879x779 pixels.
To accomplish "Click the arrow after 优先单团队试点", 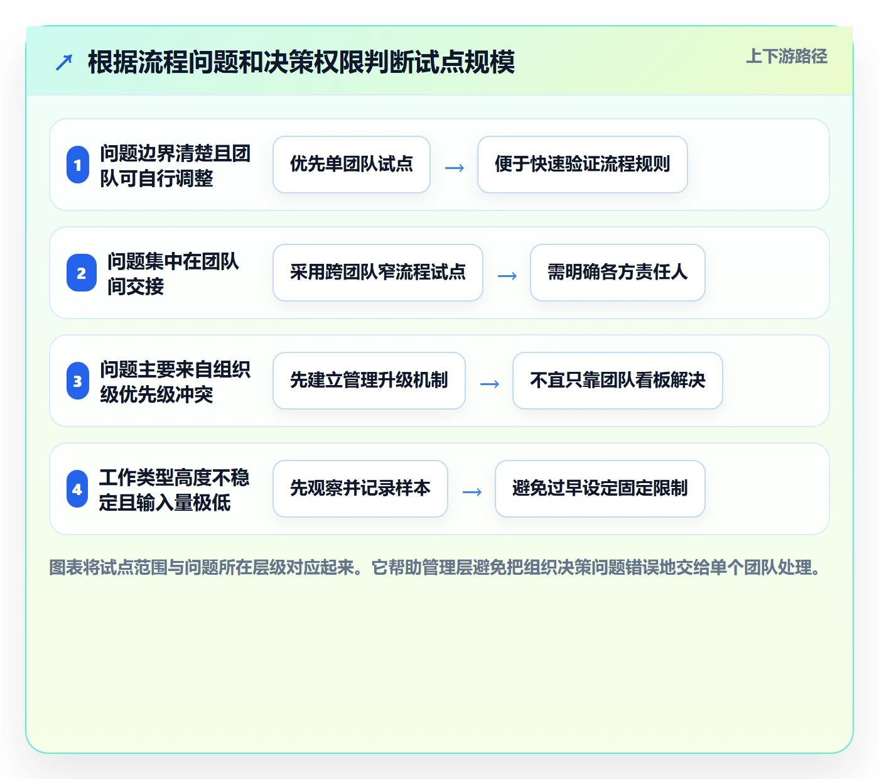I will (455, 168).
